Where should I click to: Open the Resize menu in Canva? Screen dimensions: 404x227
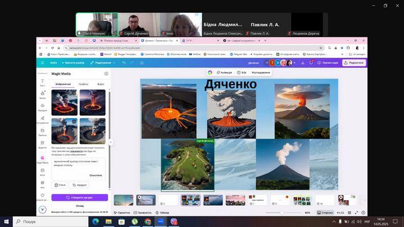73,63
